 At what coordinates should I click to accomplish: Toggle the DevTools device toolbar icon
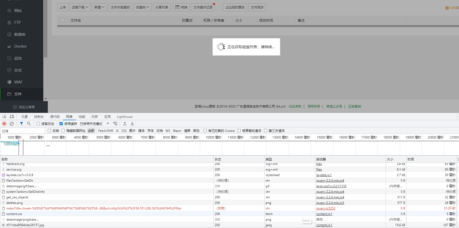point(12,117)
